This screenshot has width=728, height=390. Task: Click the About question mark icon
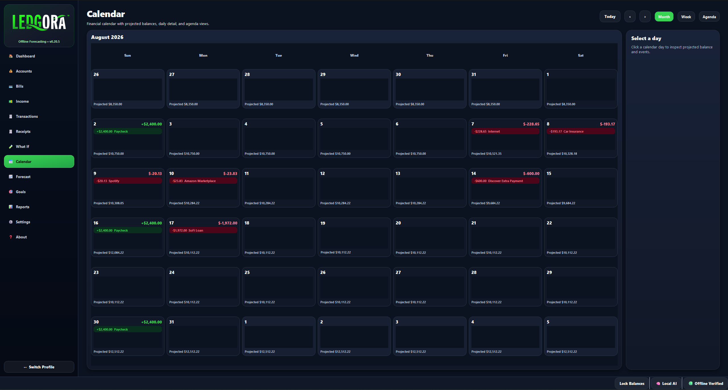[11, 237]
